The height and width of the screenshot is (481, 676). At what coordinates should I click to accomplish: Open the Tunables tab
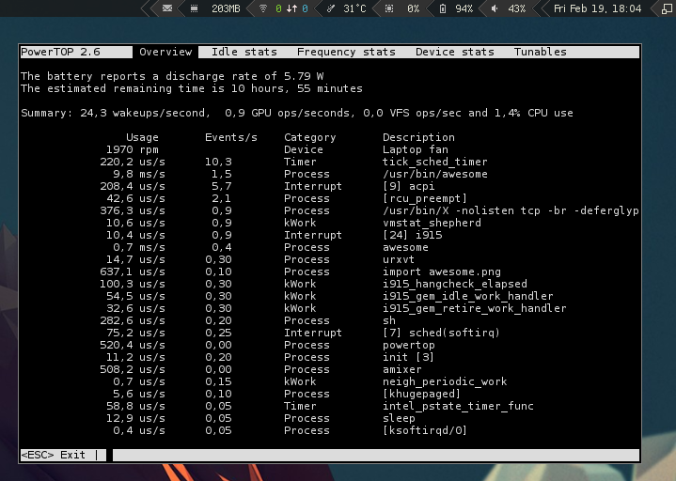(x=541, y=52)
